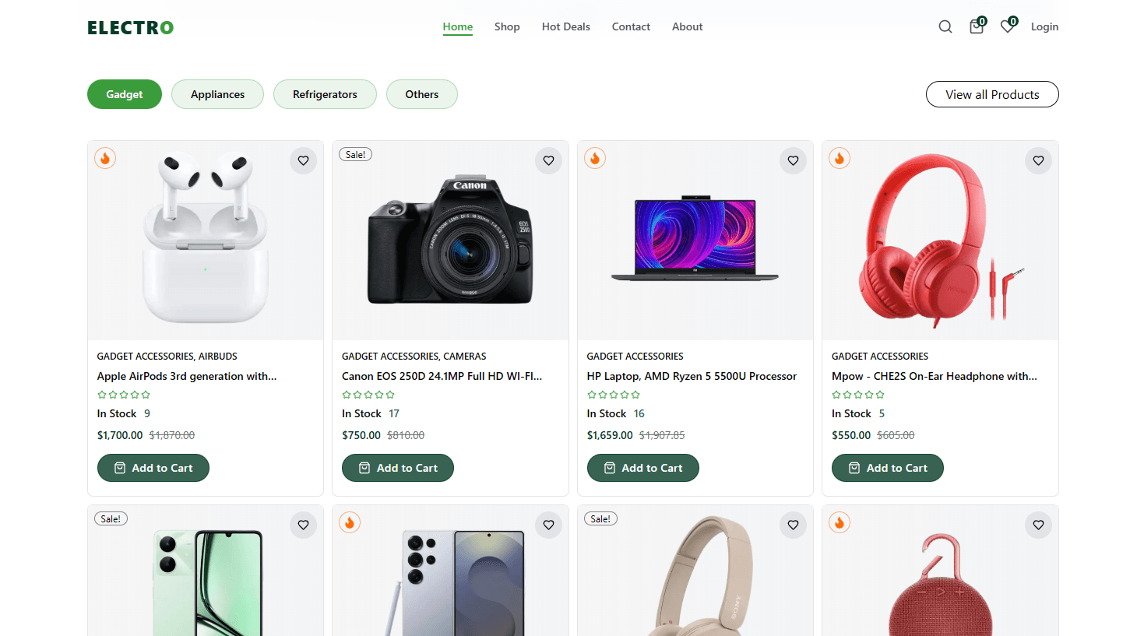Open the wishlist heart icon in the header

[1007, 26]
